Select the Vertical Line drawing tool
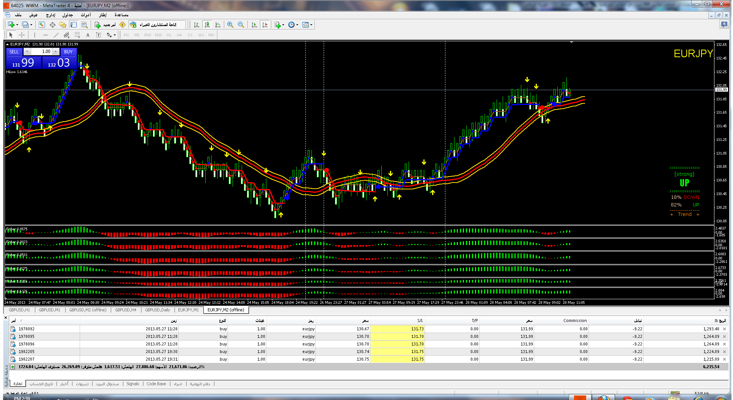 pos(35,35)
